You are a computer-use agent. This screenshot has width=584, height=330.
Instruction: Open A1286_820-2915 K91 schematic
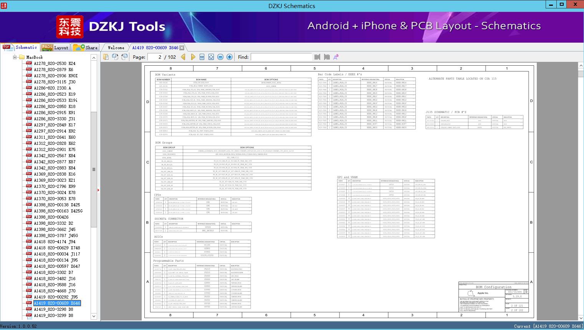point(55,113)
